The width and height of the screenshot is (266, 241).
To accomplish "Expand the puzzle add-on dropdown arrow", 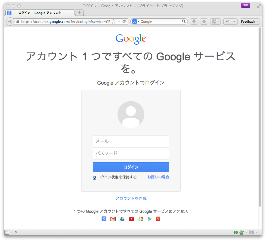I will pos(246,232).
